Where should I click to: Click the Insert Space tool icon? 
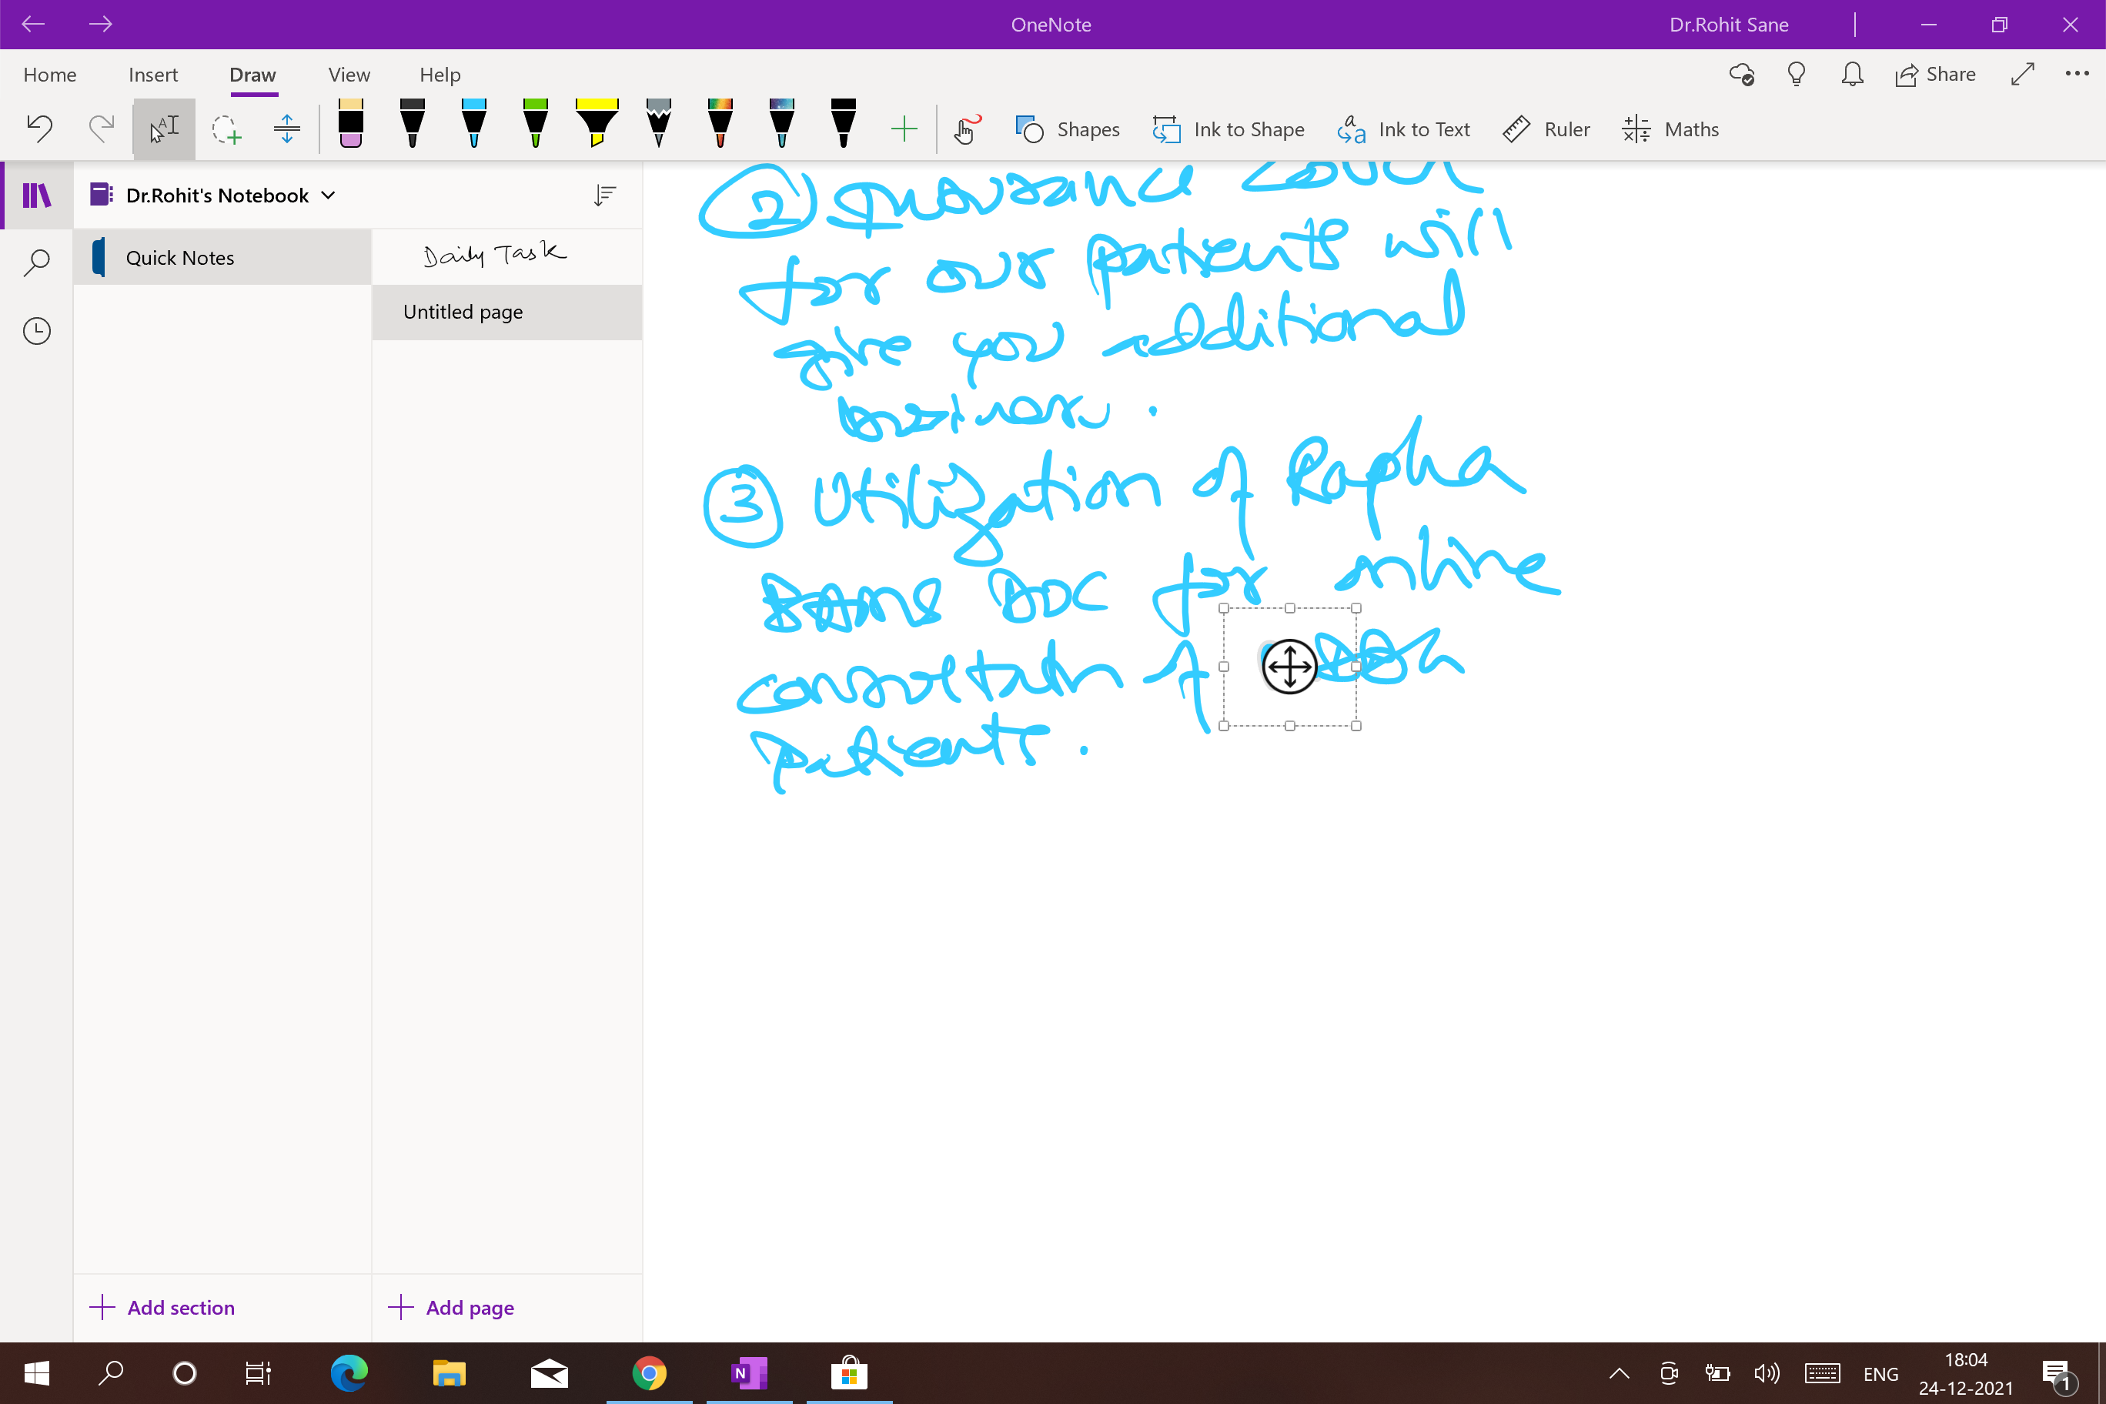click(x=286, y=129)
